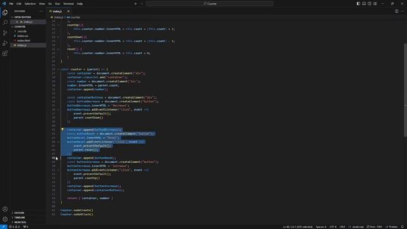Click the text Counter.nodeCreate() in editor
This screenshot has width=407, height=229.
tap(77, 211)
